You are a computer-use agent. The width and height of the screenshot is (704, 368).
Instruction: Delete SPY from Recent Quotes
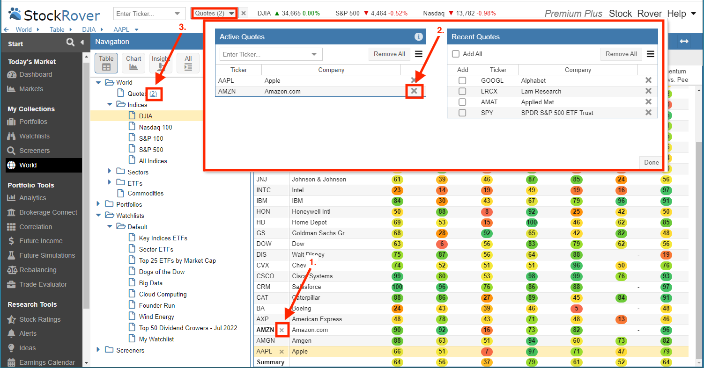648,112
